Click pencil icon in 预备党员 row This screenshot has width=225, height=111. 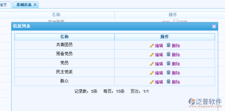[152, 55]
